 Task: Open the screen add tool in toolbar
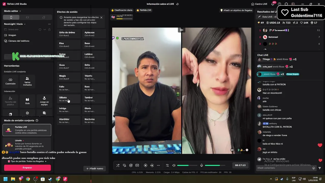pyautogui.click(x=137, y=165)
